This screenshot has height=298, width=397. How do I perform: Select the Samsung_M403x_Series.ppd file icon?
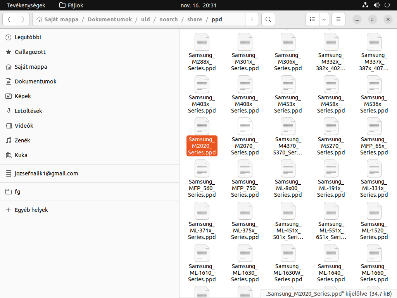tap(202, 84)
